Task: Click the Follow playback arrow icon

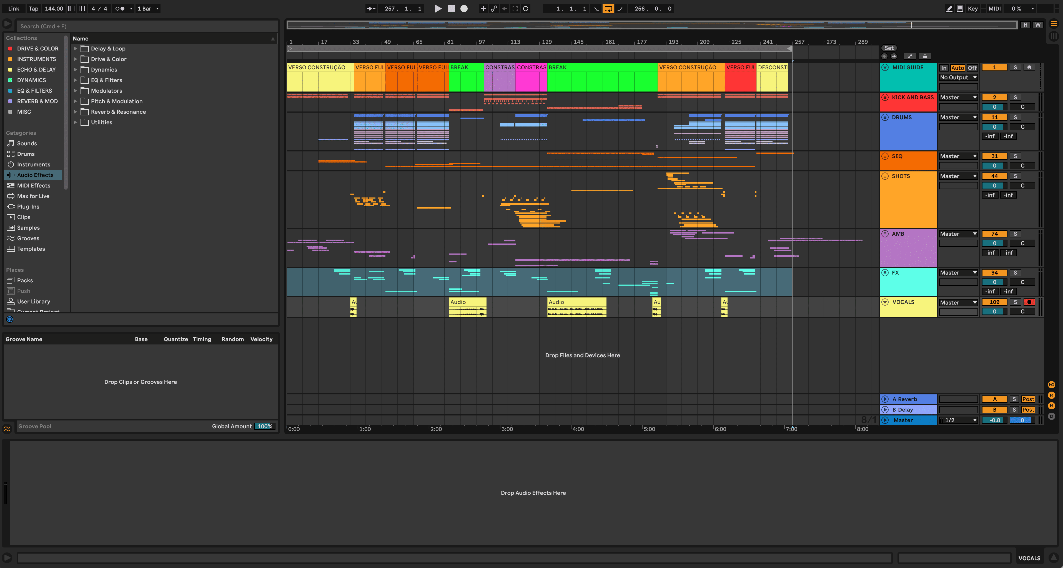Action: pos(371,9)
